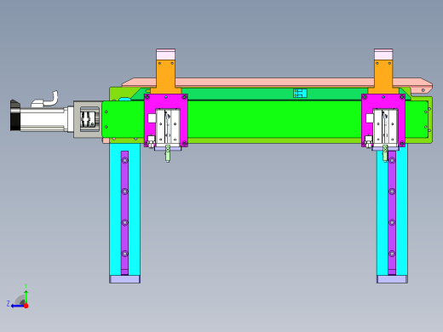Select the long pink top plate

point(277,83)
